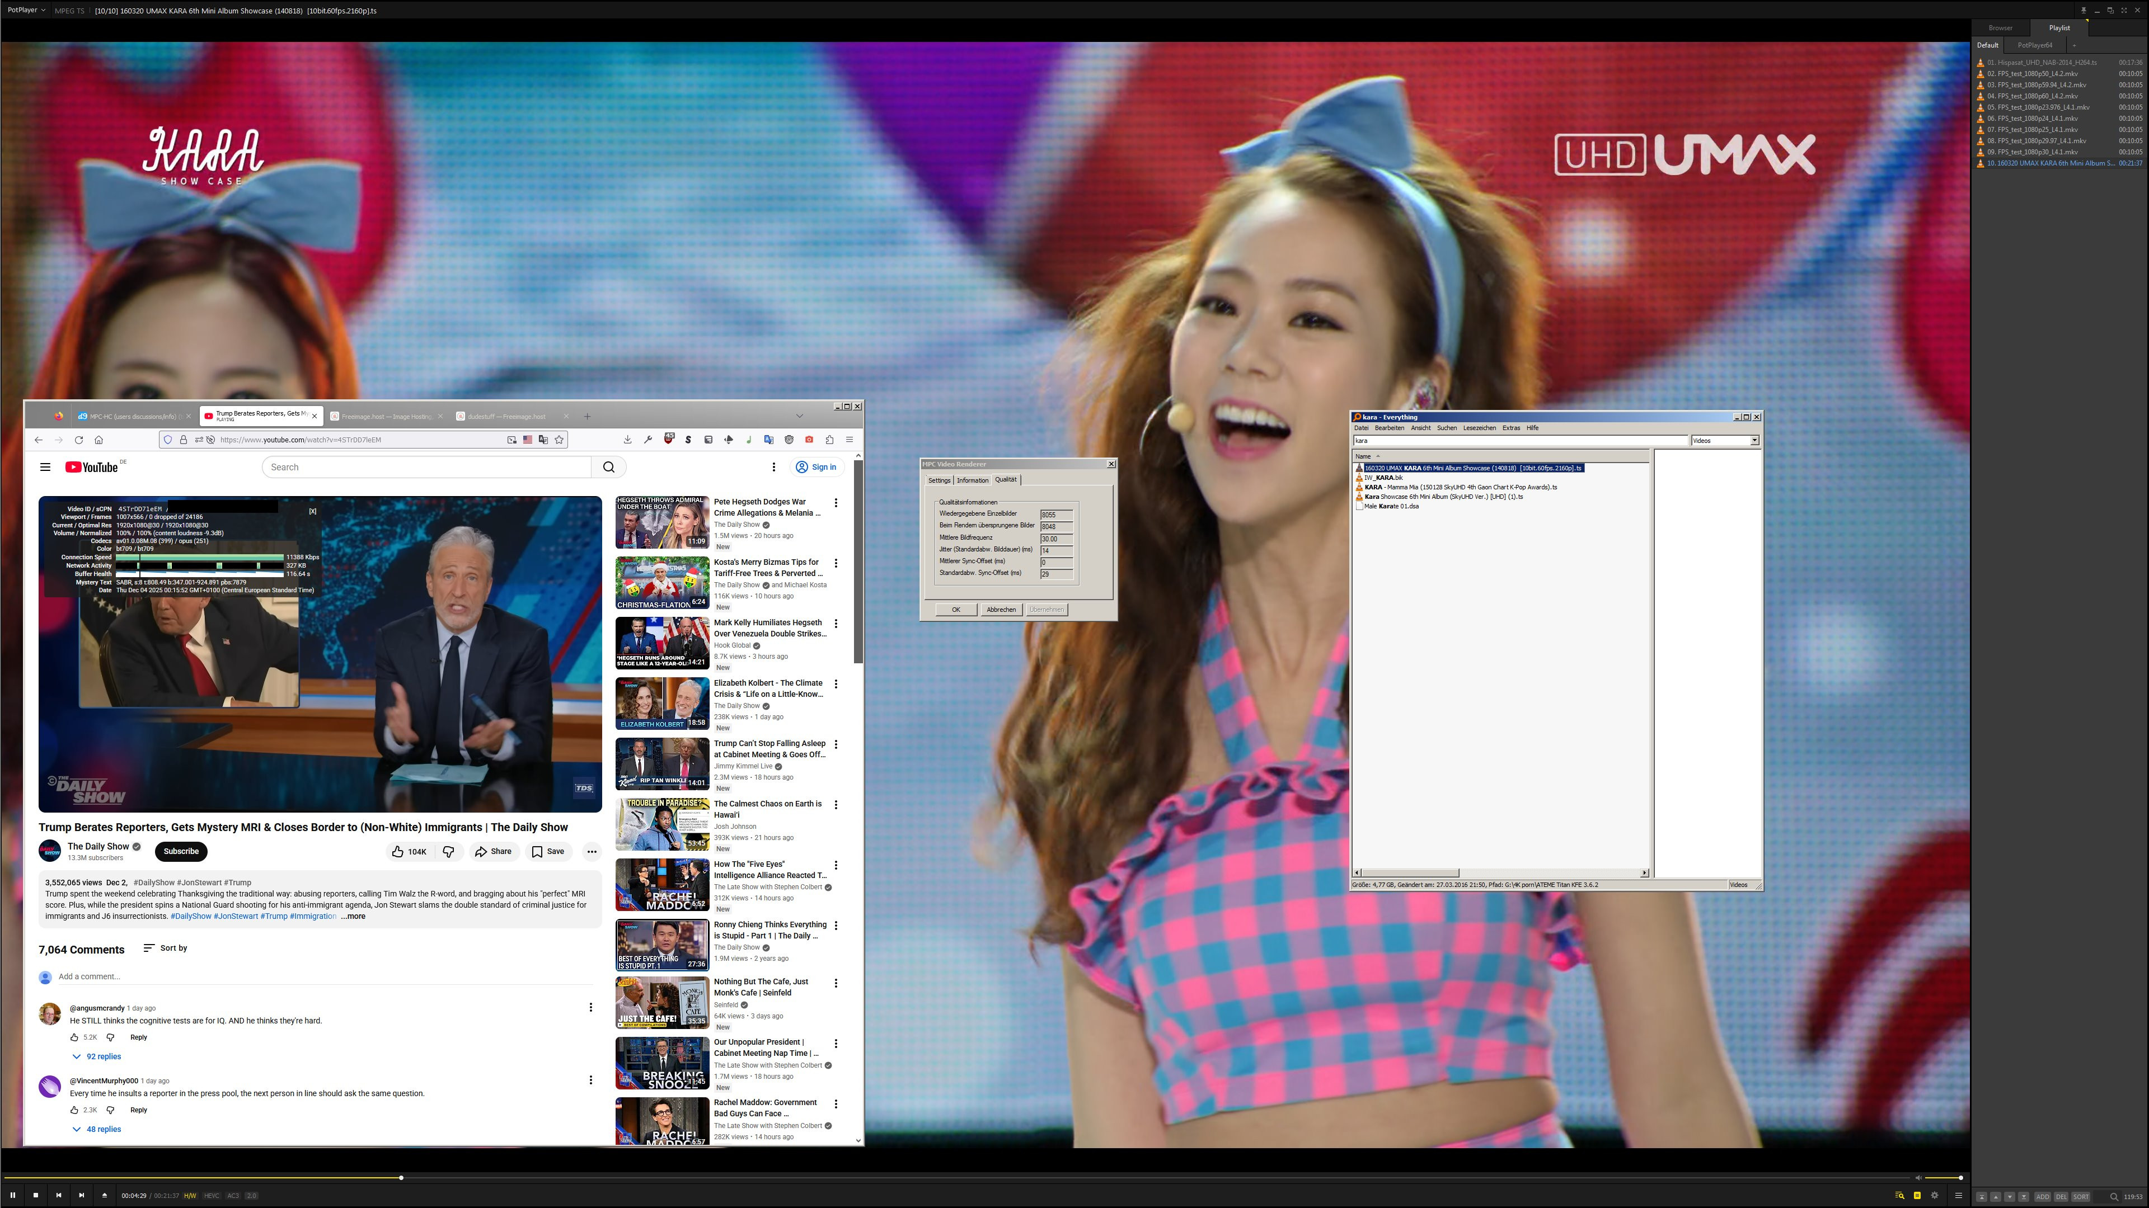Image resolution: width=2149 pixels, height=1208 pixels.
Task: Toggle H/W hardware decoding indicator
Action: coord(190,1196)
